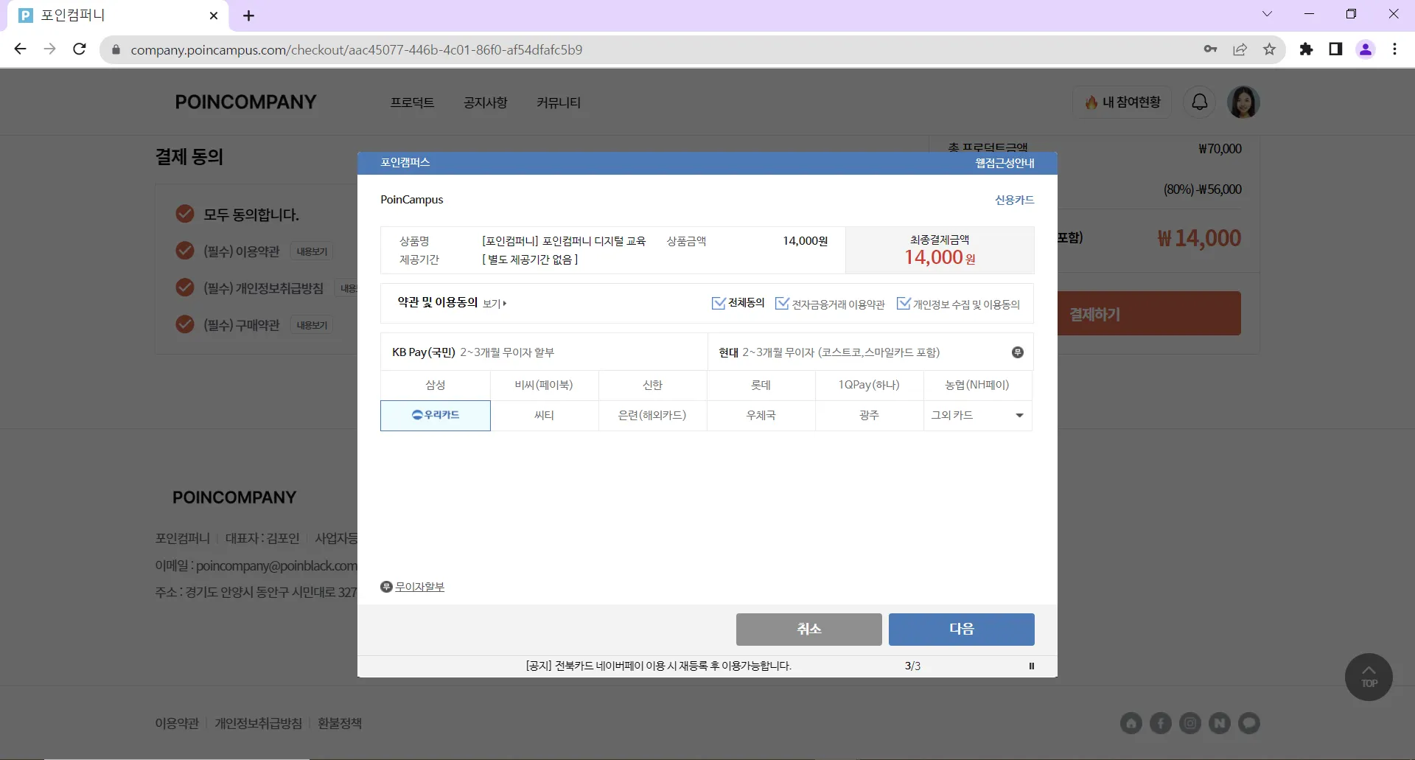
Task: Select the 신용카드 payment method
Action: click(1014, 200)
